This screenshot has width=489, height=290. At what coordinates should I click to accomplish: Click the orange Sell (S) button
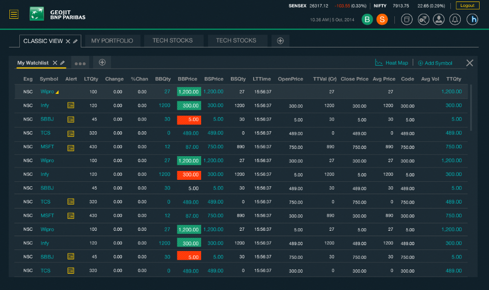(x=381, y=19)
